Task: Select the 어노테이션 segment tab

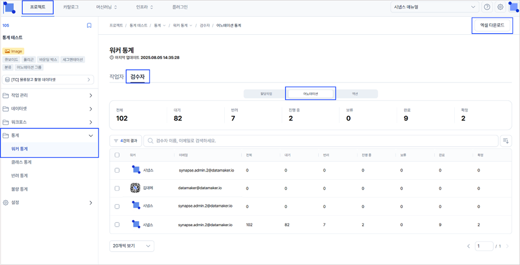Action: (x=311, y=93)
